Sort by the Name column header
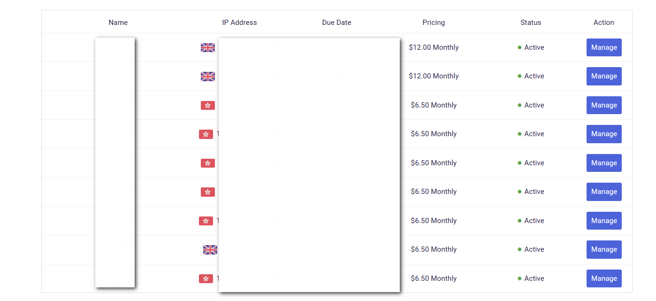 (x=118, y=23)
